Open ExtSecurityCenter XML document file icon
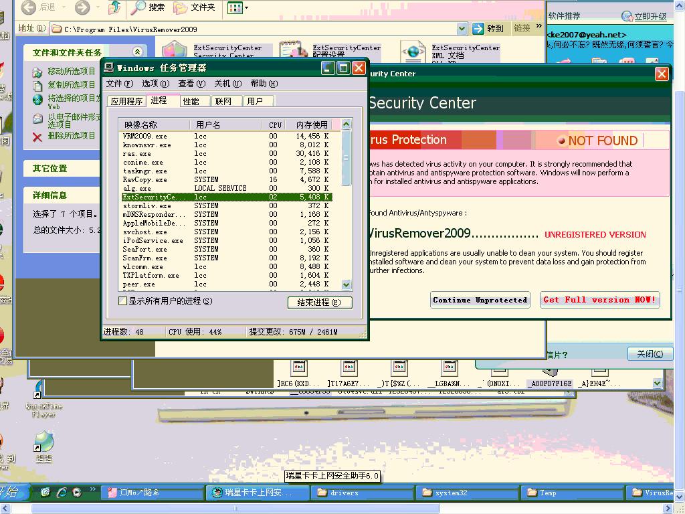The width and height of the screenshot is (685, 514). tap(413, 52)
